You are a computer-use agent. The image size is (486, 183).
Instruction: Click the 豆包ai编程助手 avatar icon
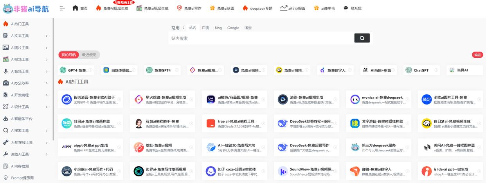tap(139, 124)
